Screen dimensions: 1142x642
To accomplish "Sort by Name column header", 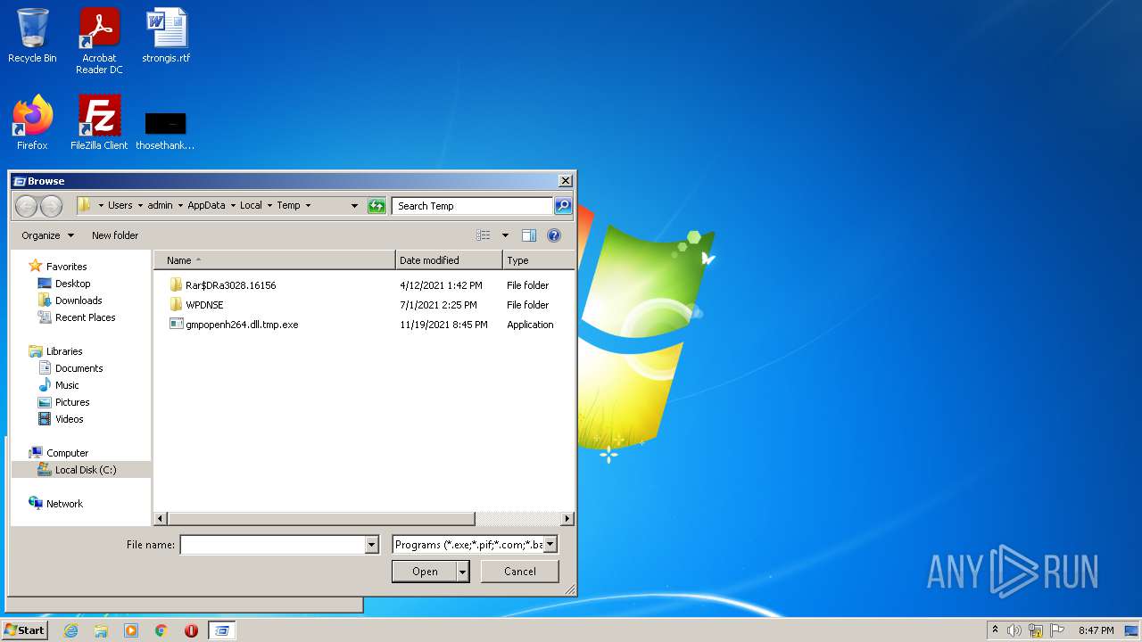I will tap(275, 260).
